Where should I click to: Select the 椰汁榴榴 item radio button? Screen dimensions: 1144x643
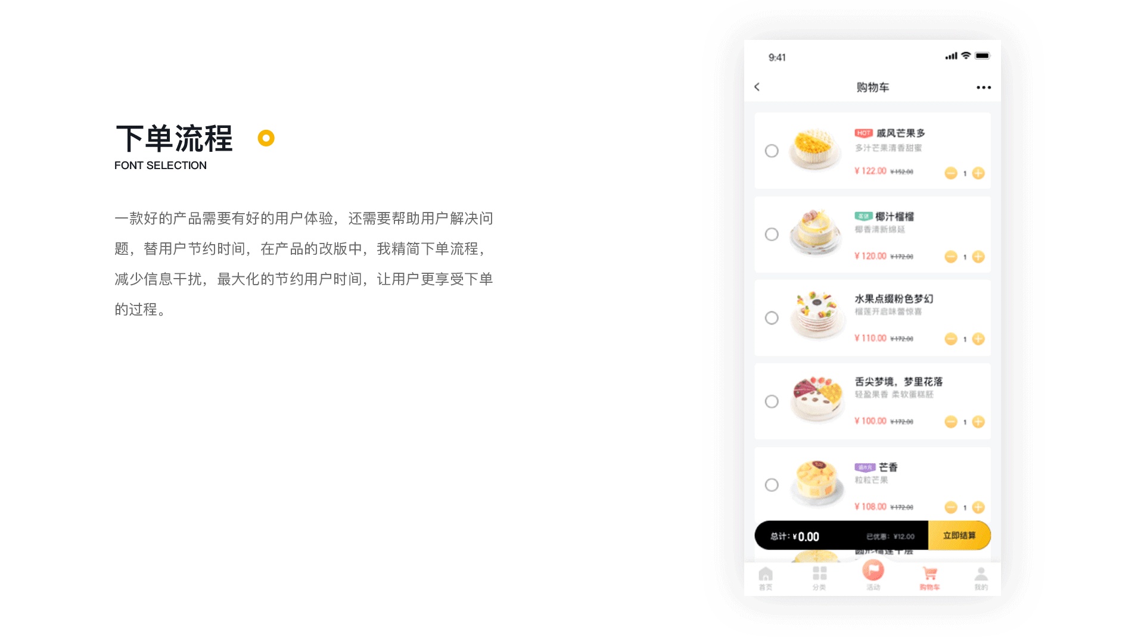(772, 234)
